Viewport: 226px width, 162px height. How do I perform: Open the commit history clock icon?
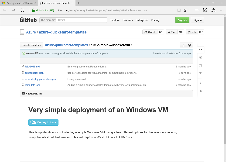point(189,45)
